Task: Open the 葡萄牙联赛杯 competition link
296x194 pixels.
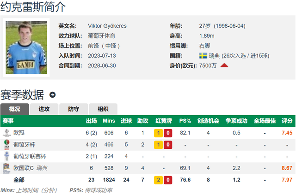Action: click(x=30, y=156)
